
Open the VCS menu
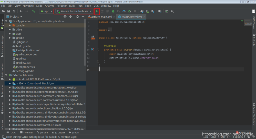tap(96, 6)
